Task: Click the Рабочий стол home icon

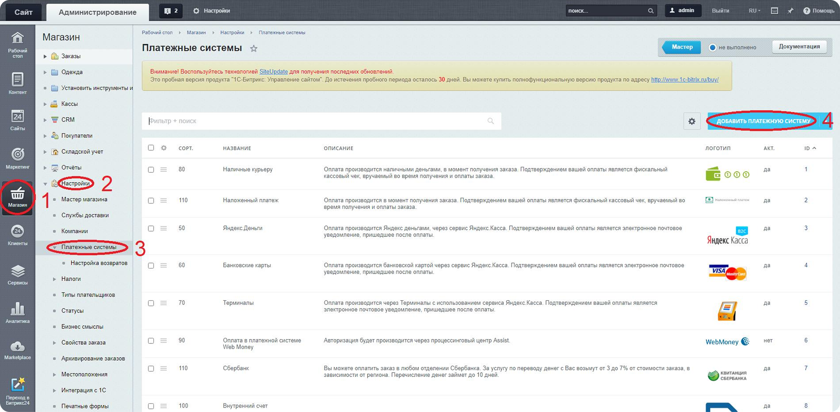Action: coord(17,45)
